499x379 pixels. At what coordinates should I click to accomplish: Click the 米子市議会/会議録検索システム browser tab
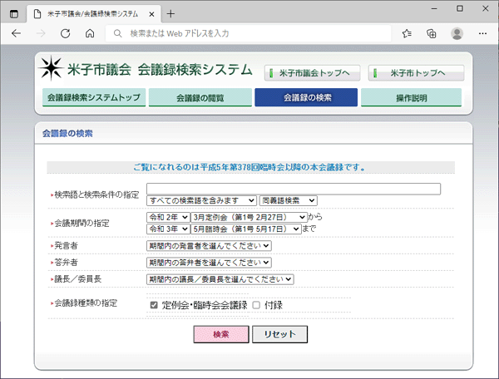[94, 14]
